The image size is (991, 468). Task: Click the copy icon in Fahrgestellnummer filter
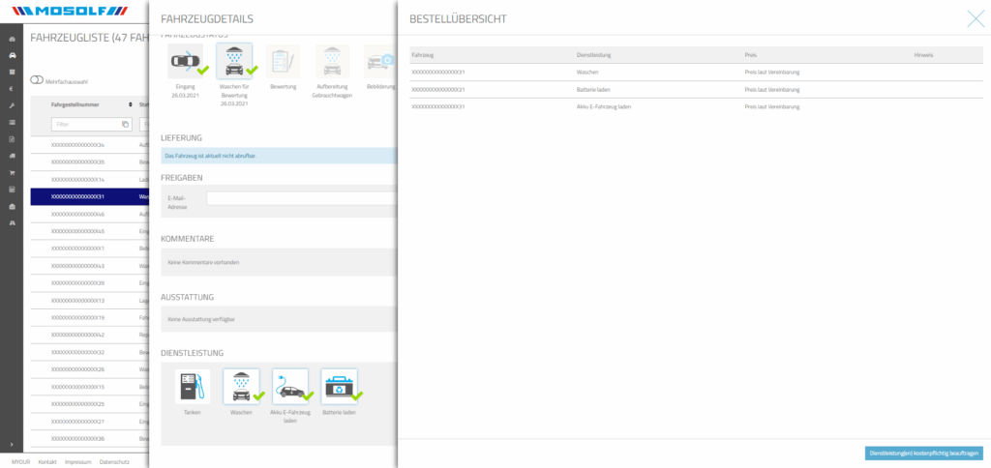click(x=125, y=124)
